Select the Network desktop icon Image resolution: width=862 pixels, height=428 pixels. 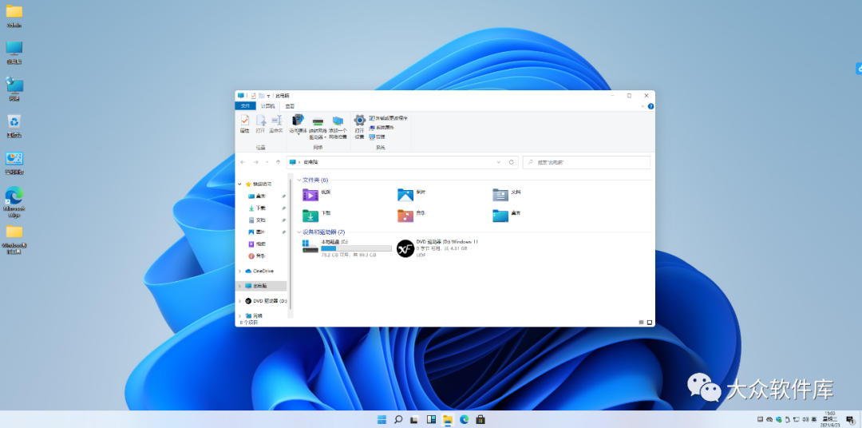pos(14,89)
